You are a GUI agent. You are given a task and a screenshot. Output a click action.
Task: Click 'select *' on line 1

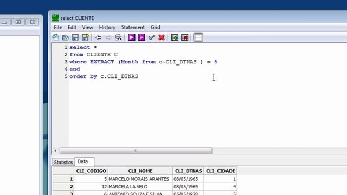click(83, 47)
